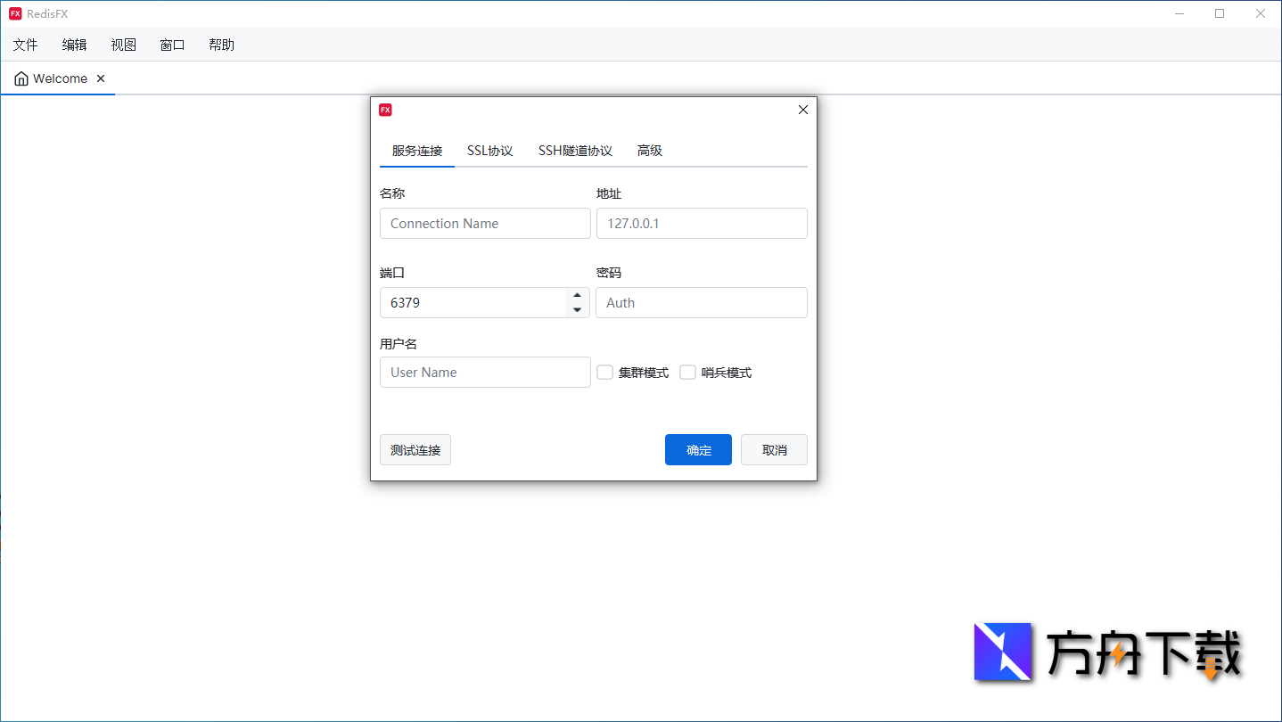Click the 测试连接 button
The height and width of the screenshot is (722, 1282).
[x=415, y=449]
